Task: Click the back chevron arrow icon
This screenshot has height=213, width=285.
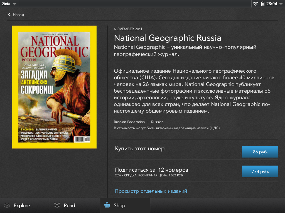Action: pos(9,15)
